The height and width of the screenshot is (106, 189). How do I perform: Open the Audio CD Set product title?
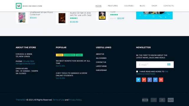(x=81, y=14)
